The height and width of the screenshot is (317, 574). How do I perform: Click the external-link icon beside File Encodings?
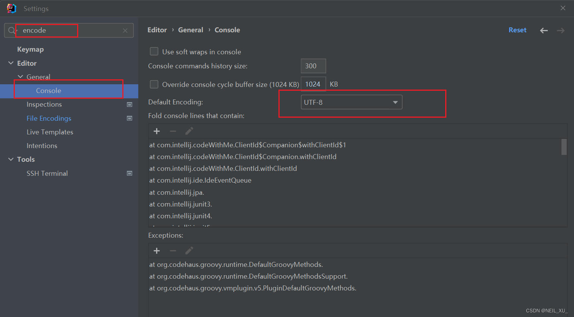(x=130, y=118)
